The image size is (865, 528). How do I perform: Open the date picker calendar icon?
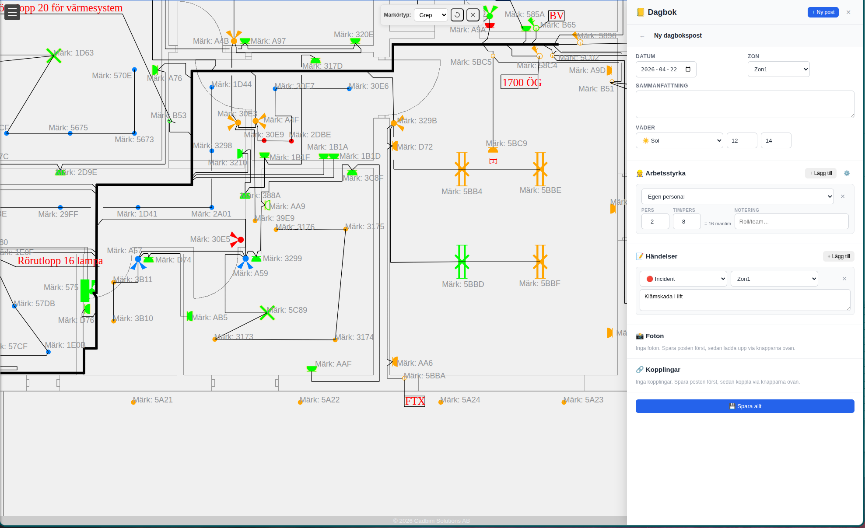pos(688,69)
